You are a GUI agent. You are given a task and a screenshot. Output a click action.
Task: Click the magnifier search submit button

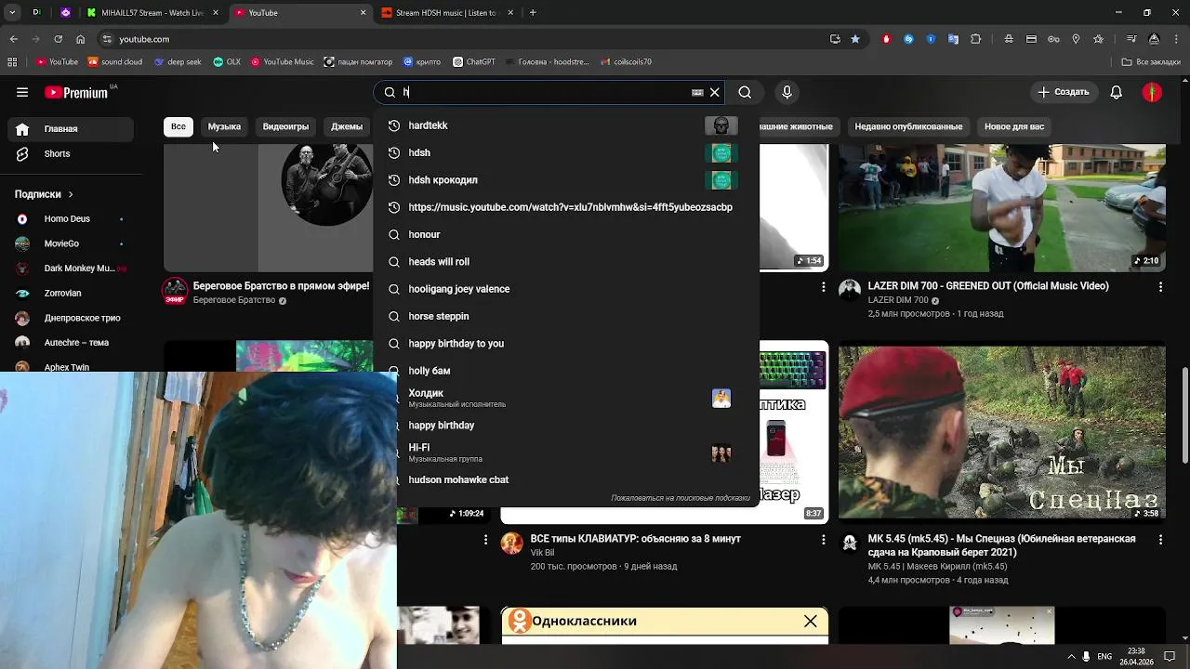point(745,92)
